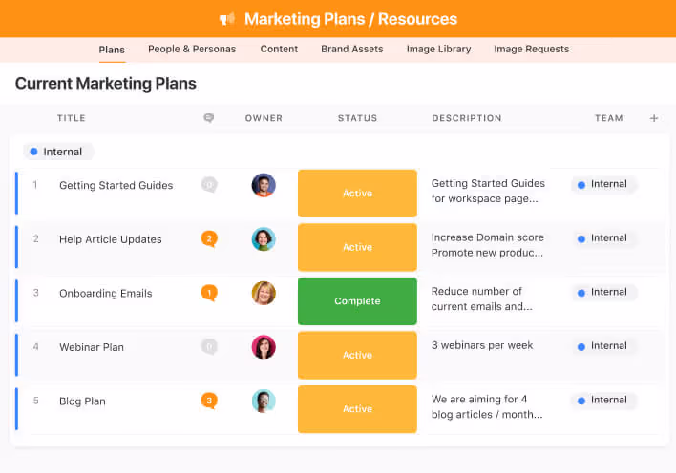Open the Brand Assets tab

(x=351, y=49)
